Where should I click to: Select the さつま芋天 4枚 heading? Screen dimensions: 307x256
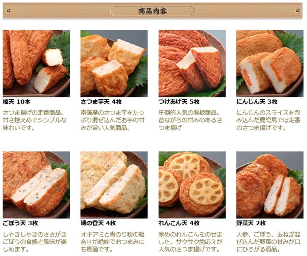point(101,102)
